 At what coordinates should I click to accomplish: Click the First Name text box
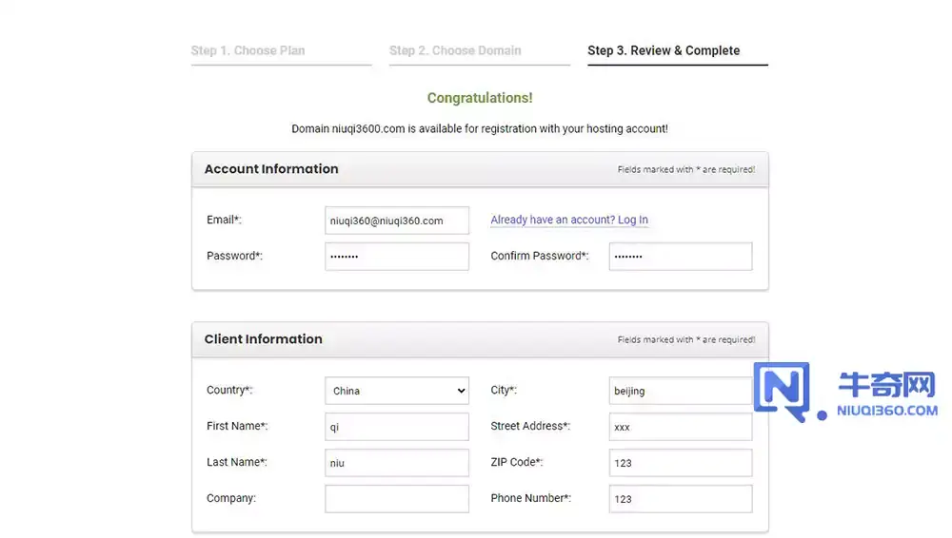(x=397, y=427)
